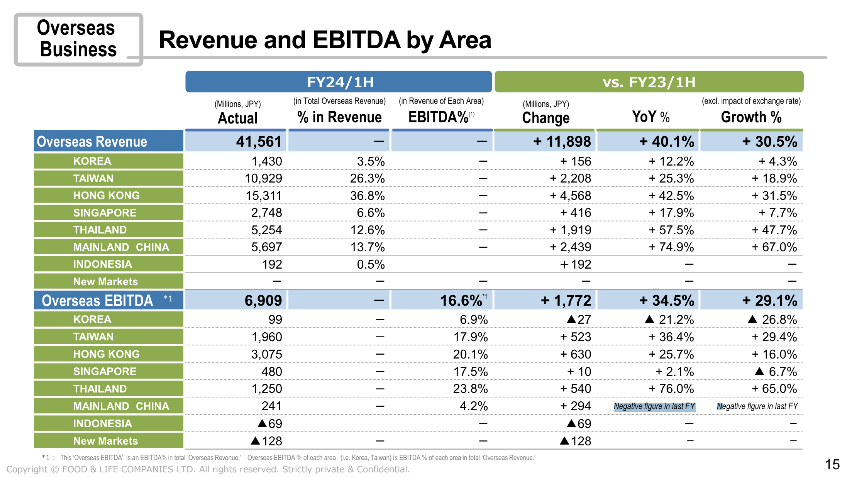Select the MAINLAND CHINA EBITDA row label

tap(121, 406)
